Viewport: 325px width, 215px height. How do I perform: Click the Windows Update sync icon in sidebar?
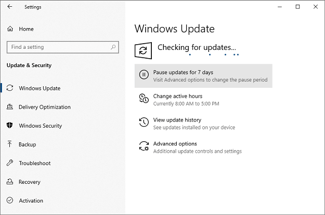click(10, 88)
